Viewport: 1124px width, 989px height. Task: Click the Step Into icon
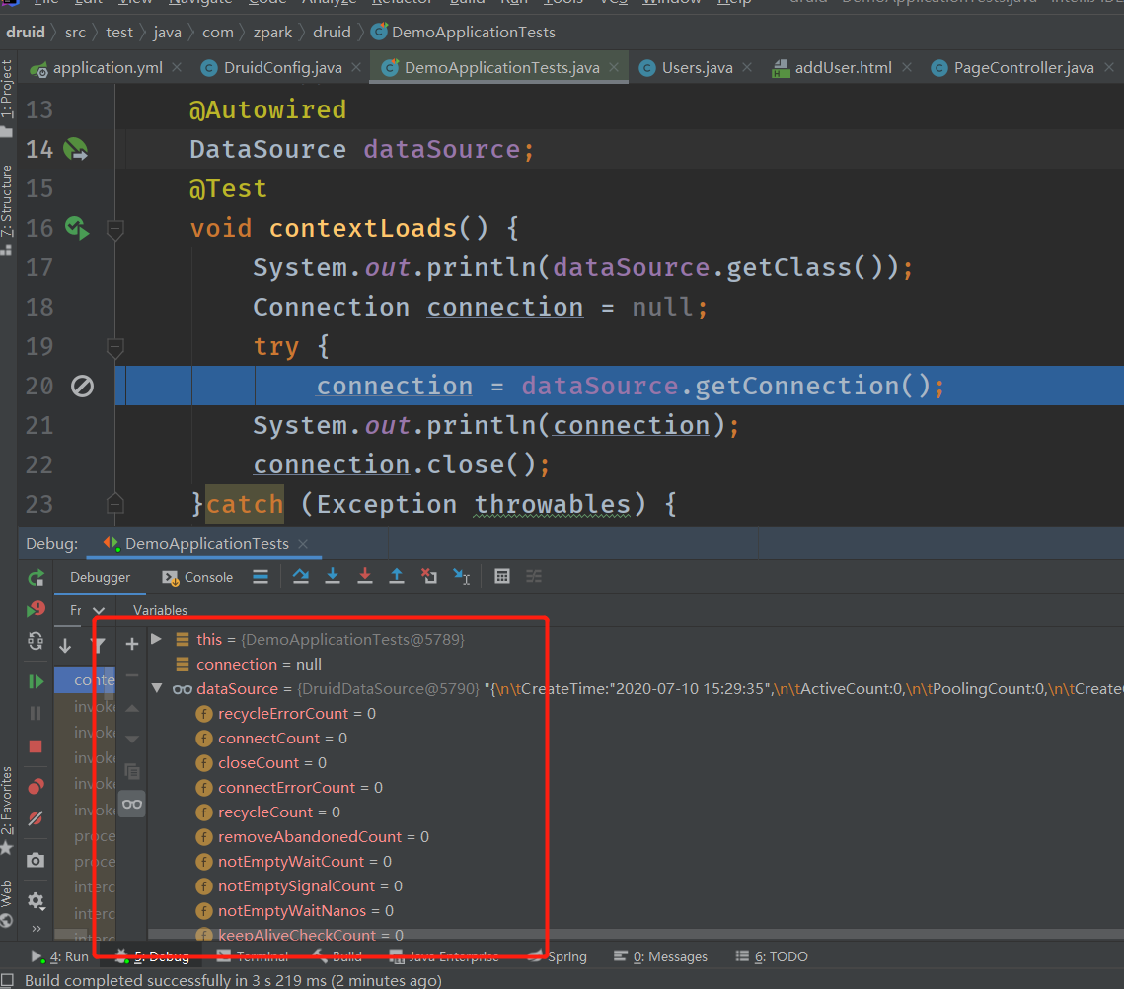pyautogui.click(x=333, y=576)
